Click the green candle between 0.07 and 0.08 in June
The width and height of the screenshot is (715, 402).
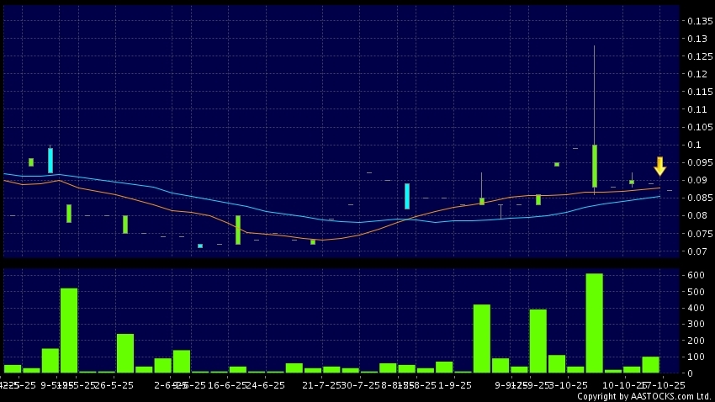238,230
